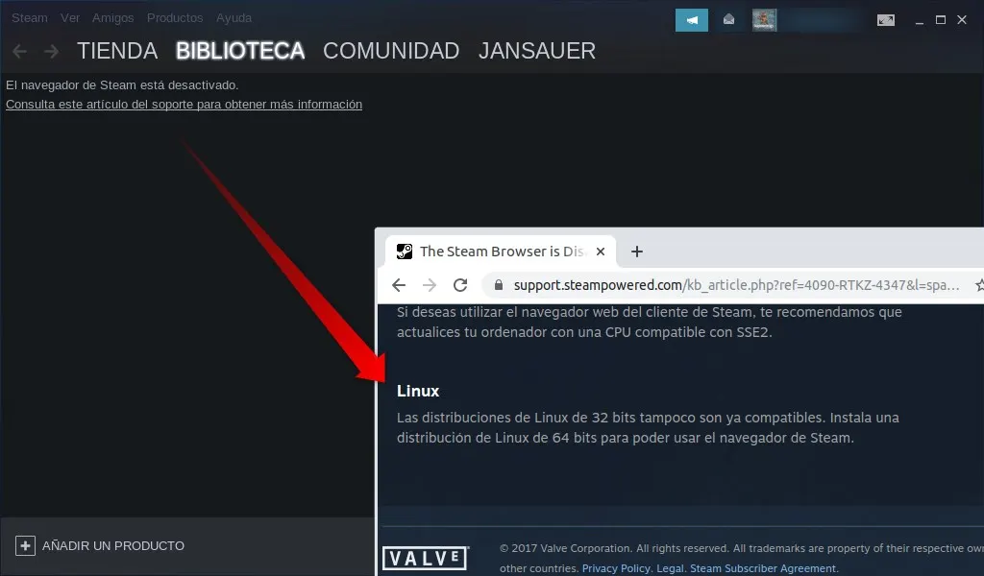Open the Ver menu
Image resolution: width=984 pixels, height=576 pixels.
[x=70, y=18]
